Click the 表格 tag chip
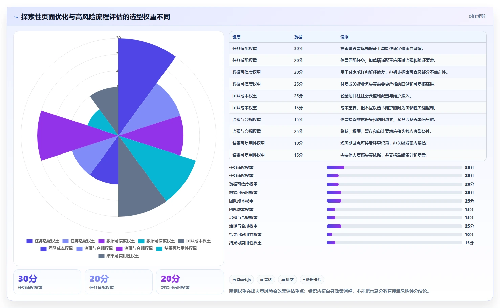This screenshot has width=500, height=308. click(x=266, y=280)
